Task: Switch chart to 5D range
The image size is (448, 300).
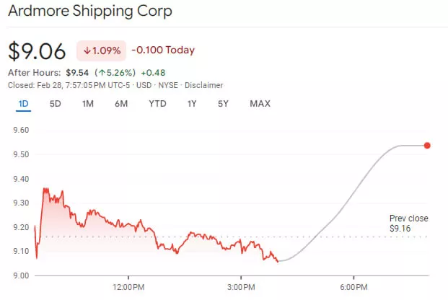Action: pyautogui.click(x=56, y=104)
